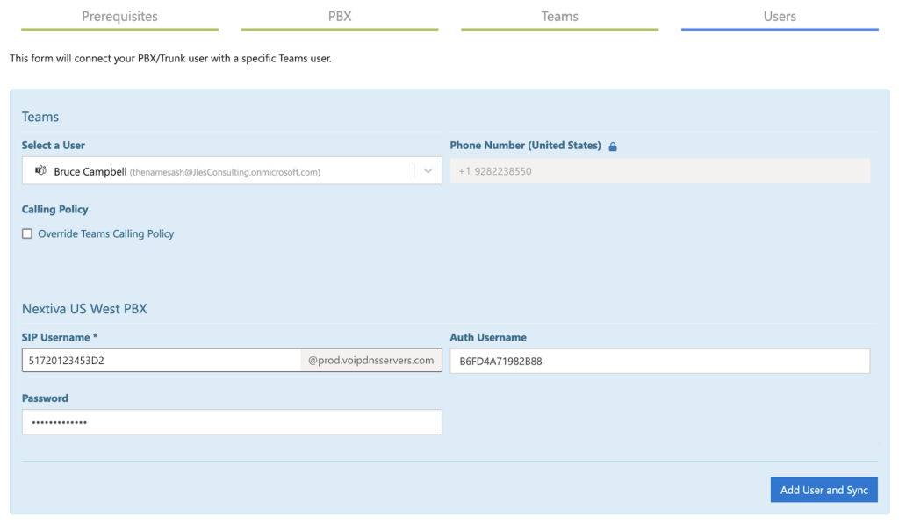
Task: Click into the Password field
Action: tap(232, 422)
